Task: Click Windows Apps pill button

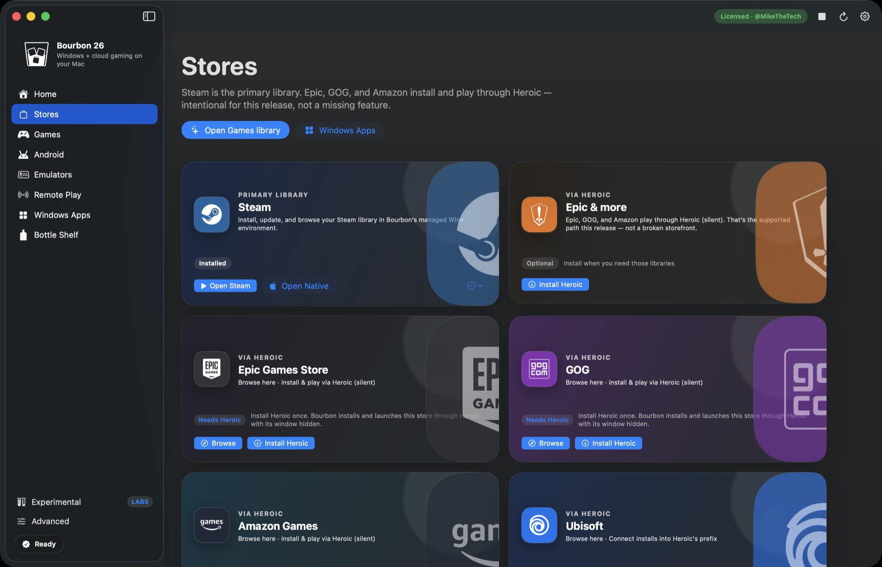Action: click(340, 130)
